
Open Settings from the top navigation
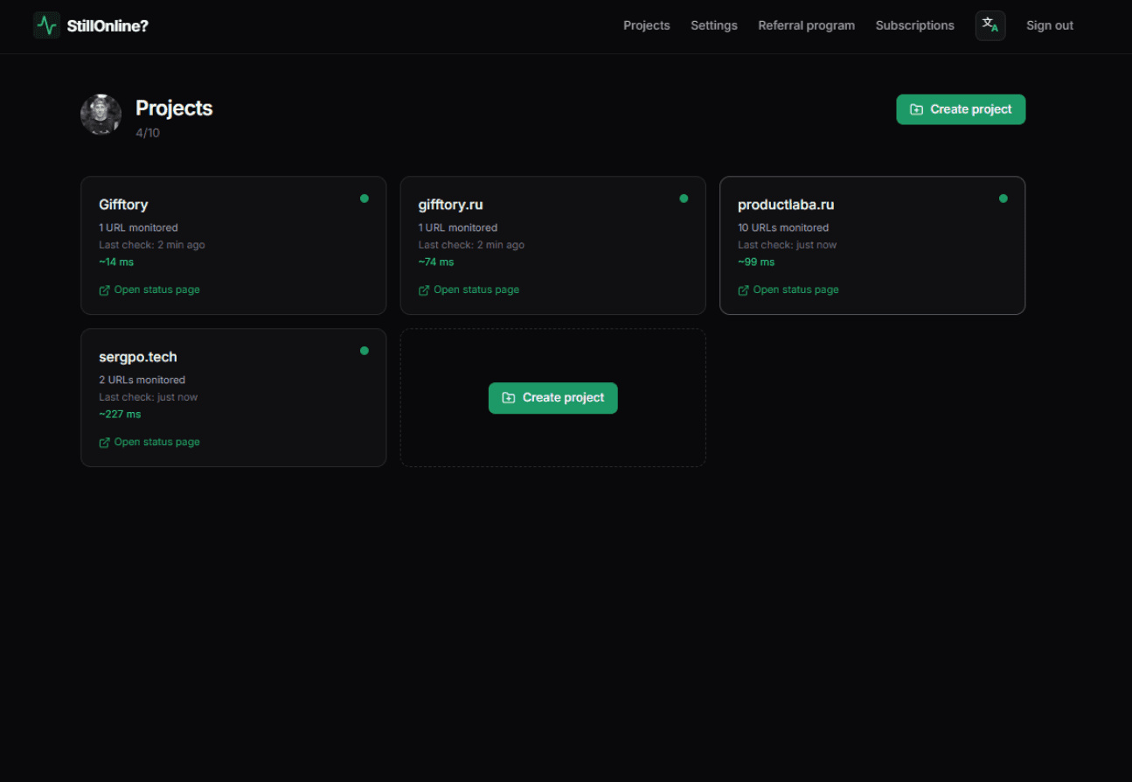[714, 25]
